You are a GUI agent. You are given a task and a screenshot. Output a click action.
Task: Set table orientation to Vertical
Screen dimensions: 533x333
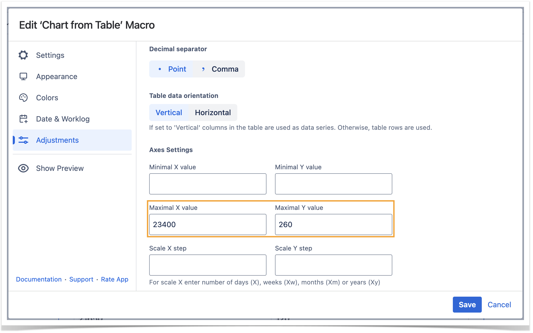169,113
